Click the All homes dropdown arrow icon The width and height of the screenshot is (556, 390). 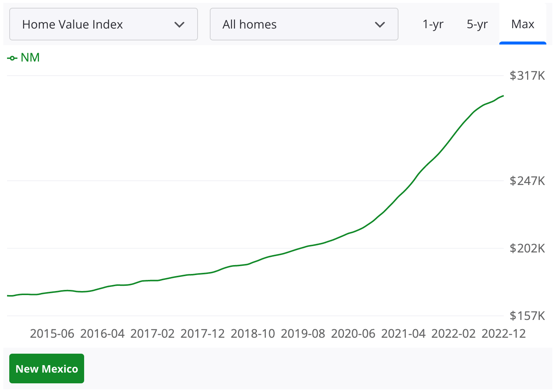click(380, 24)
